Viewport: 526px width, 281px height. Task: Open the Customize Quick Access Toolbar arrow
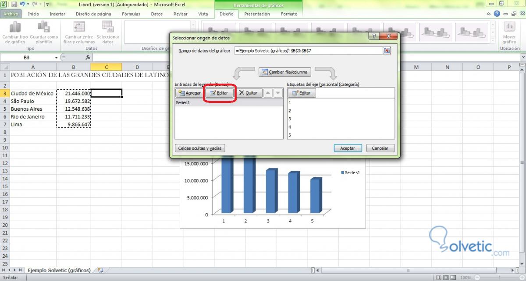tap(47, 4)
